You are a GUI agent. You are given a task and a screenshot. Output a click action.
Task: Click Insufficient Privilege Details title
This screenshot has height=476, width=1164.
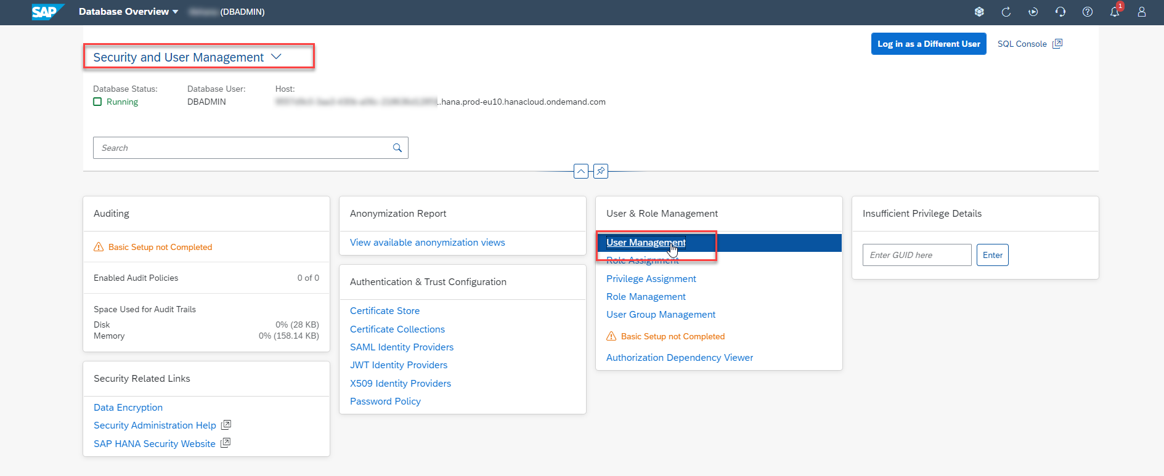(x=922, y=214)
